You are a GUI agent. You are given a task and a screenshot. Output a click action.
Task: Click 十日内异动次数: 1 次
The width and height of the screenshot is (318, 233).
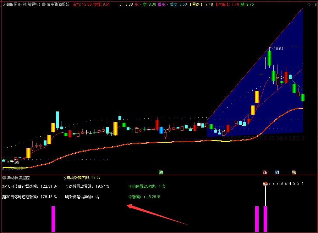(x=147, y=186)
